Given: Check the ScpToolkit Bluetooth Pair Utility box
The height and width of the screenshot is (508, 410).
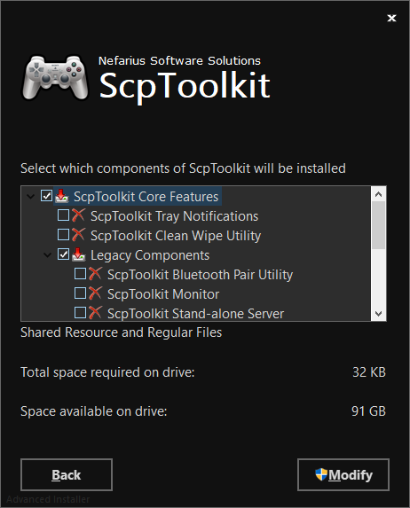Looking at the screenshot, I should 80,274.
